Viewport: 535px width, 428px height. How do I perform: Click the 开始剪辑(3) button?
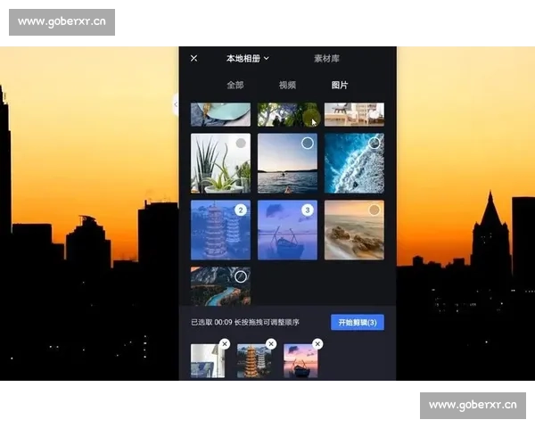coord(357,322)
